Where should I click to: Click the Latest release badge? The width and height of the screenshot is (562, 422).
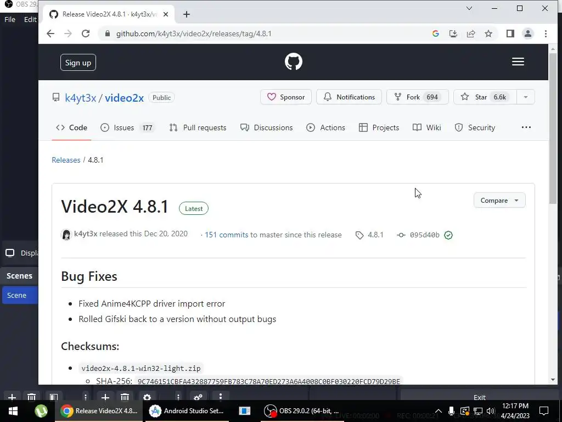[x=194, y=208]
